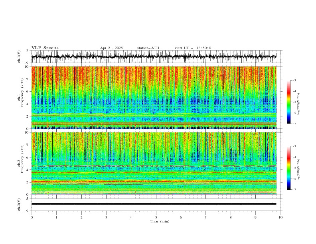
Task: Click the ch.2 PSD color bar
Action: [288, 168]
